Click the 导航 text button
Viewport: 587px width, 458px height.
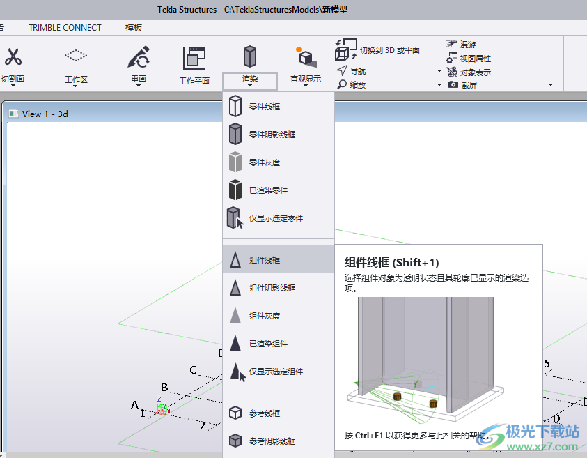tap(357, 71)
